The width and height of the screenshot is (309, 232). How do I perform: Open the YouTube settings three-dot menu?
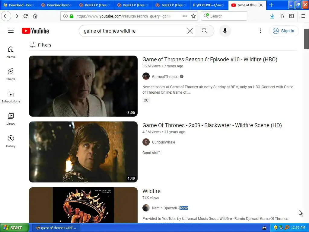(260, 31)
